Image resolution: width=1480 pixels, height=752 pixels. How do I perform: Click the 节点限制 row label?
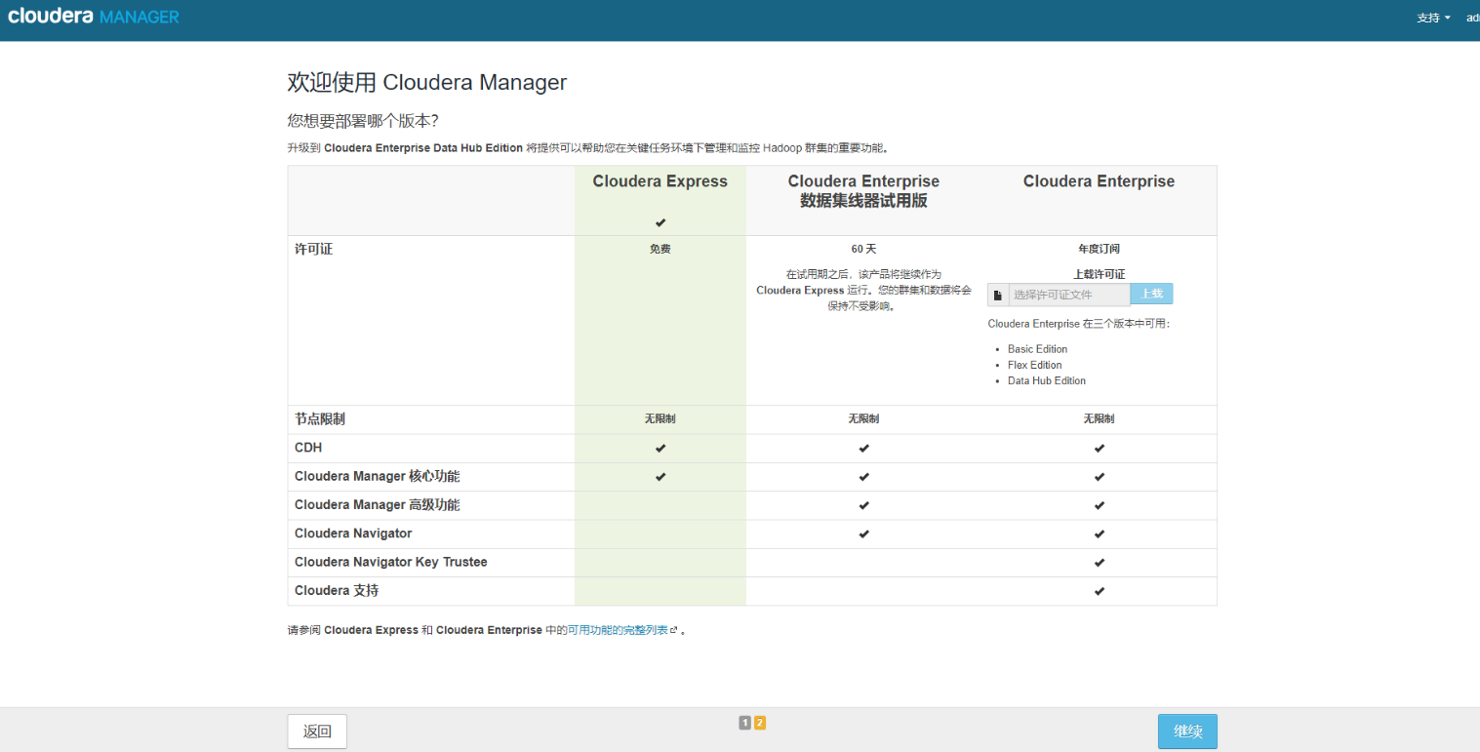point(320,419)
